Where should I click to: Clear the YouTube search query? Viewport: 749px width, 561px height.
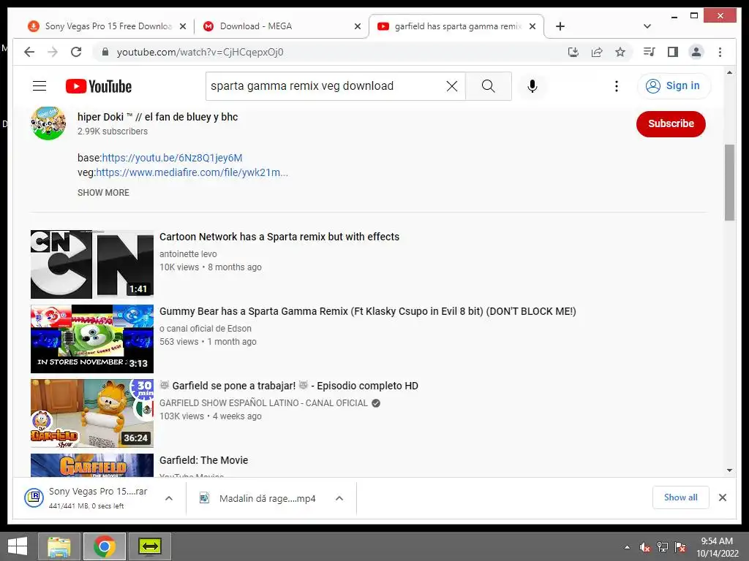coord(452,86)
